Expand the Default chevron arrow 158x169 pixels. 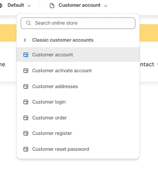29,6
